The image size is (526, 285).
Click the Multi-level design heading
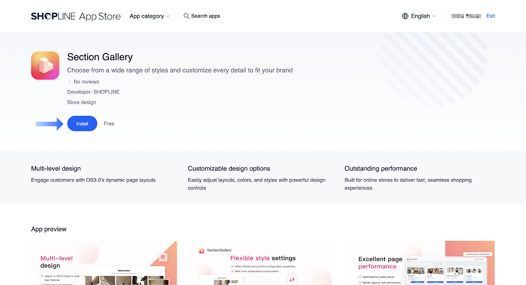56,169
